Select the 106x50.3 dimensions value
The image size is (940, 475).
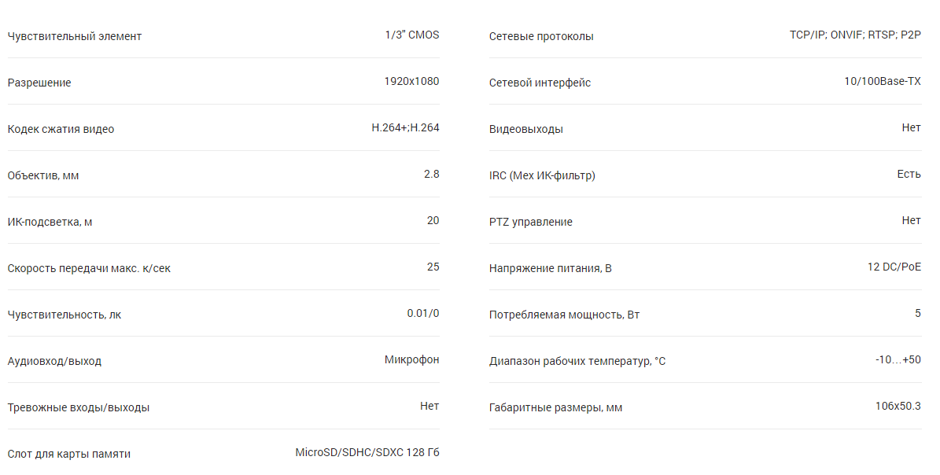pyautogui.click(x=898, y=406)
